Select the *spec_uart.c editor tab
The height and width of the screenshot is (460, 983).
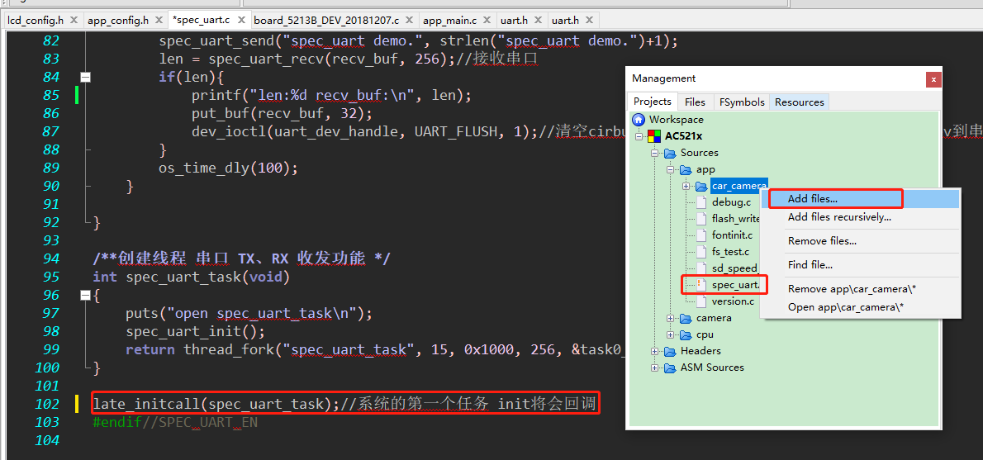(202, 20)
